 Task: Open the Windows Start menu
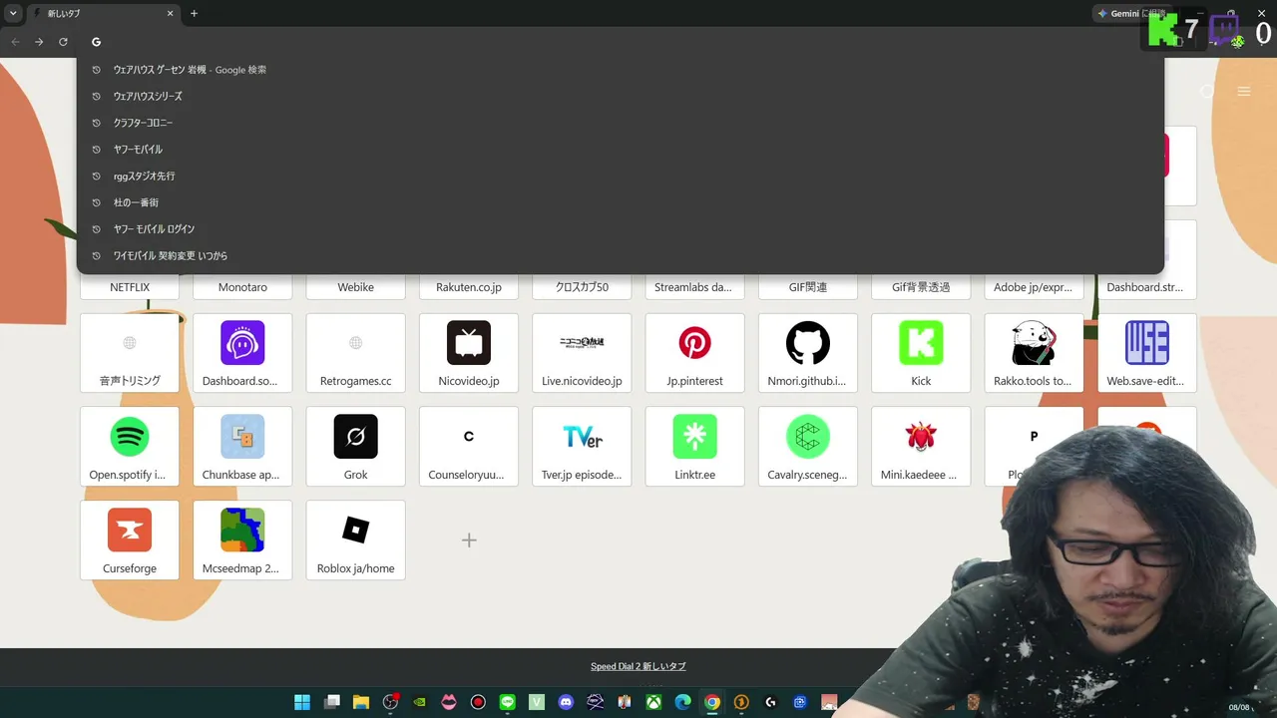point(302,702)
